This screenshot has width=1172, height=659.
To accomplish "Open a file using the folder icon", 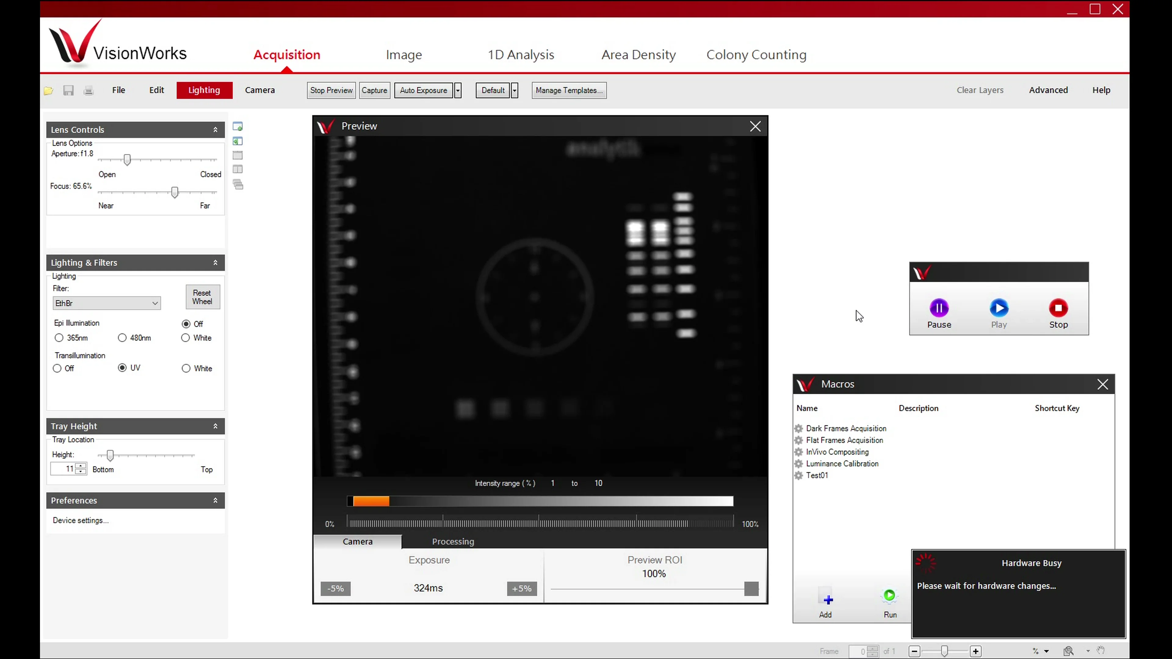I will pyautogui.click(x=48, y=90).
